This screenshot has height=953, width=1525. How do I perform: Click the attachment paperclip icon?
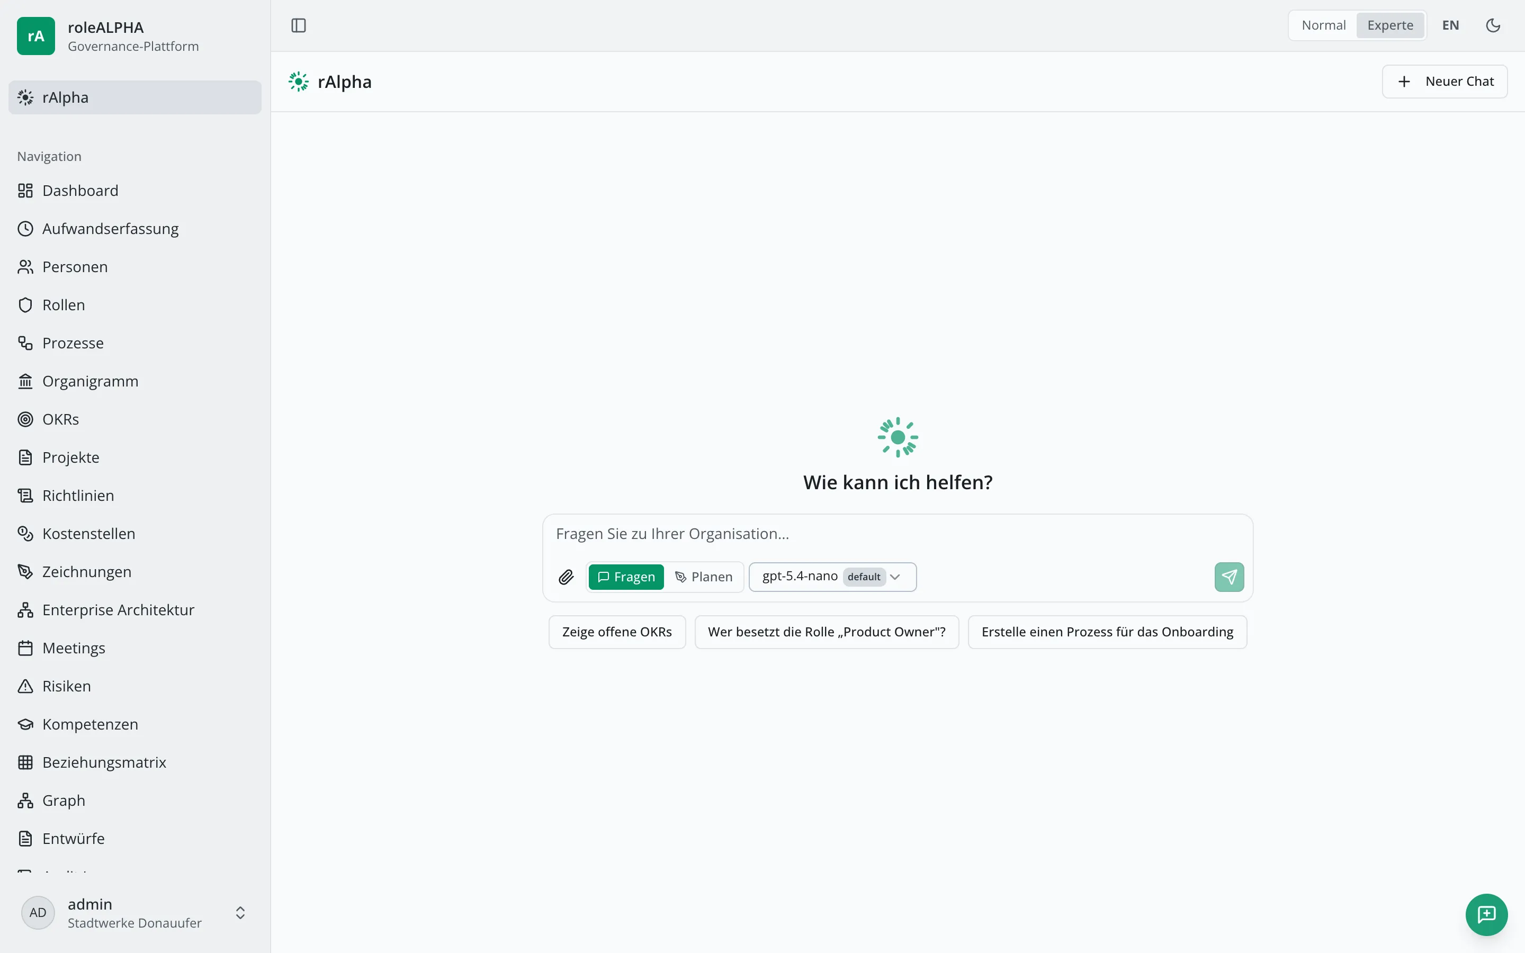[566, 577]
